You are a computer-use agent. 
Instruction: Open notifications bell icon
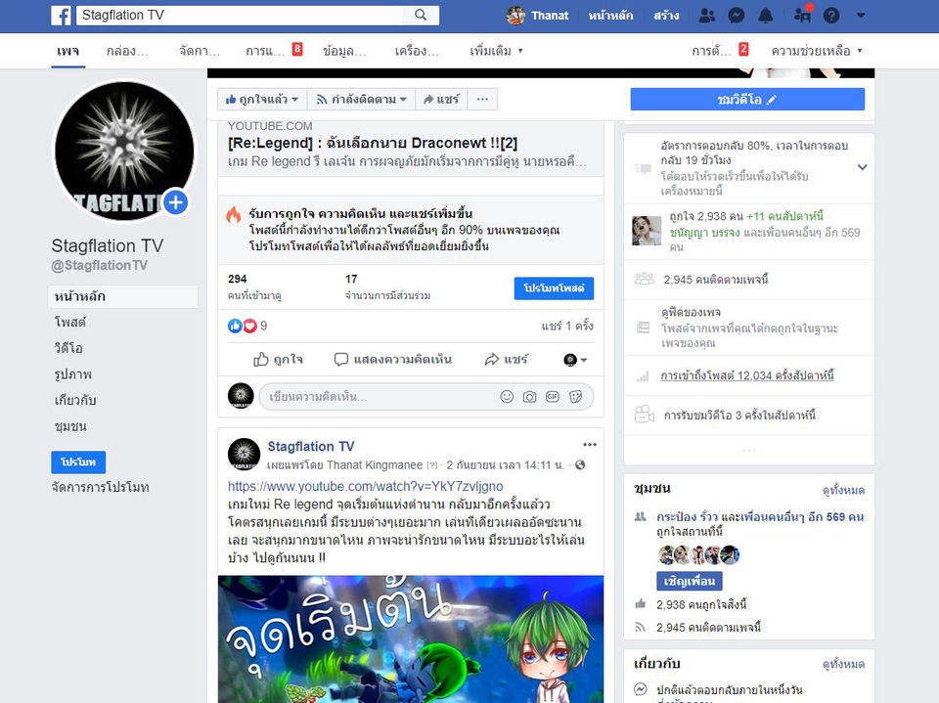pyautogui.click(x=765, y=16)
